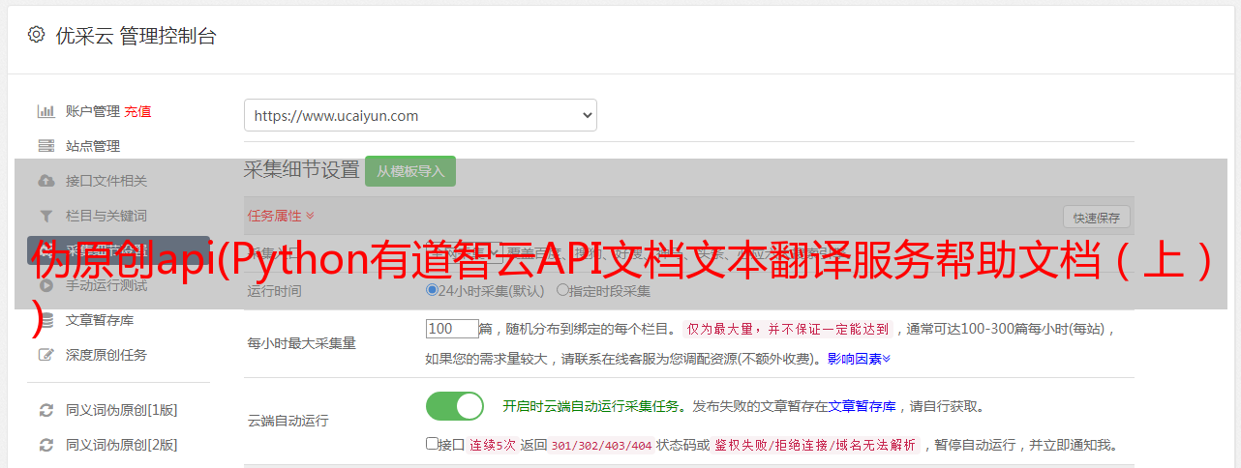
Task: Go to 深度原创任务 in the sidebar
Action: [x=106, y=355]
